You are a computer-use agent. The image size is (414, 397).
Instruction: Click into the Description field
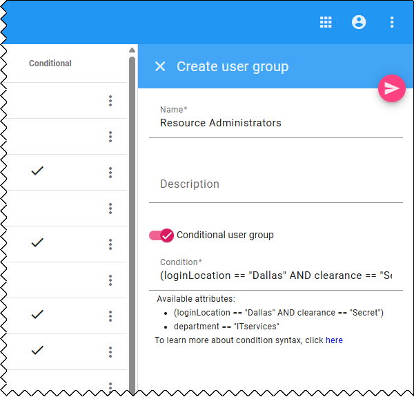coord(276,184)
